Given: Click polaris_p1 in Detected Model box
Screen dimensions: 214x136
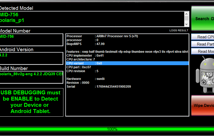Looking at the screenshot, I should pyautogui.click(x=12, y=20).
